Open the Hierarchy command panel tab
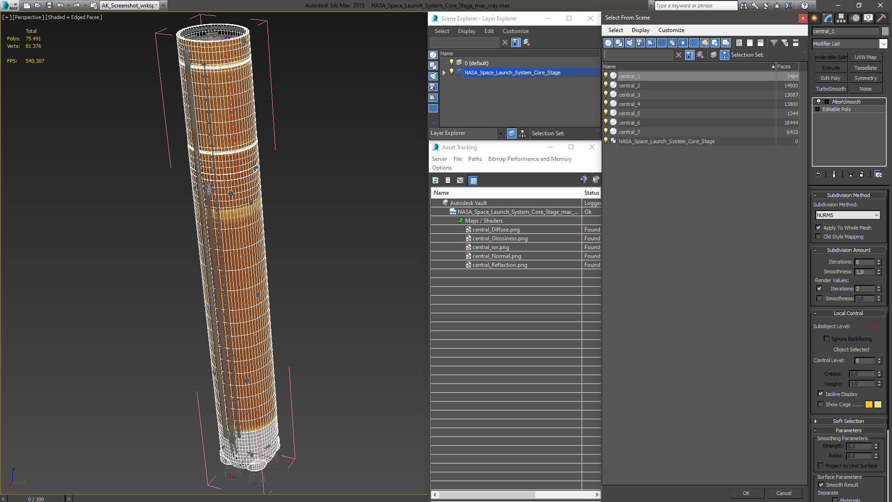The height and width of the screenshot is (502, 892). (841, 18)
